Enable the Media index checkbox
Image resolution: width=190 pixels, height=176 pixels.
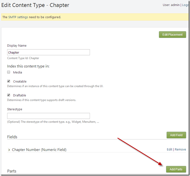click(x=8, y=72)
